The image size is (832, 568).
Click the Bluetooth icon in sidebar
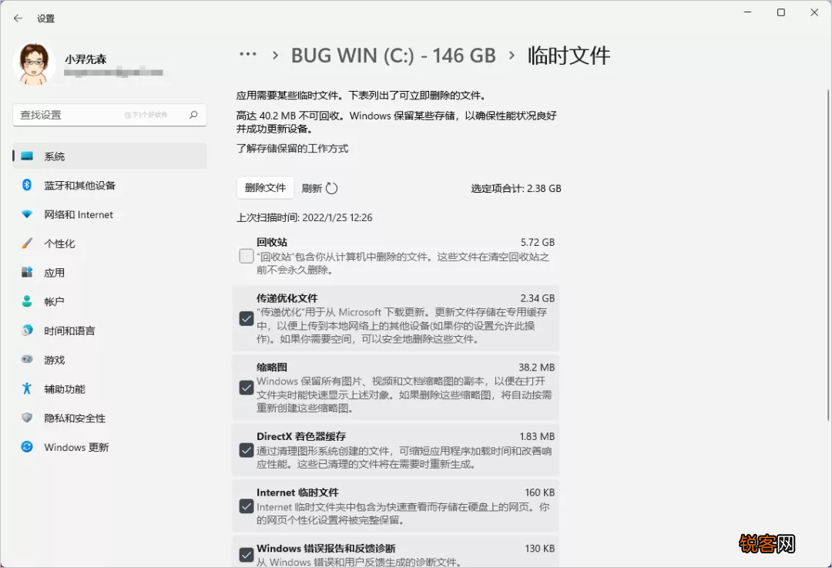[27, 185]
